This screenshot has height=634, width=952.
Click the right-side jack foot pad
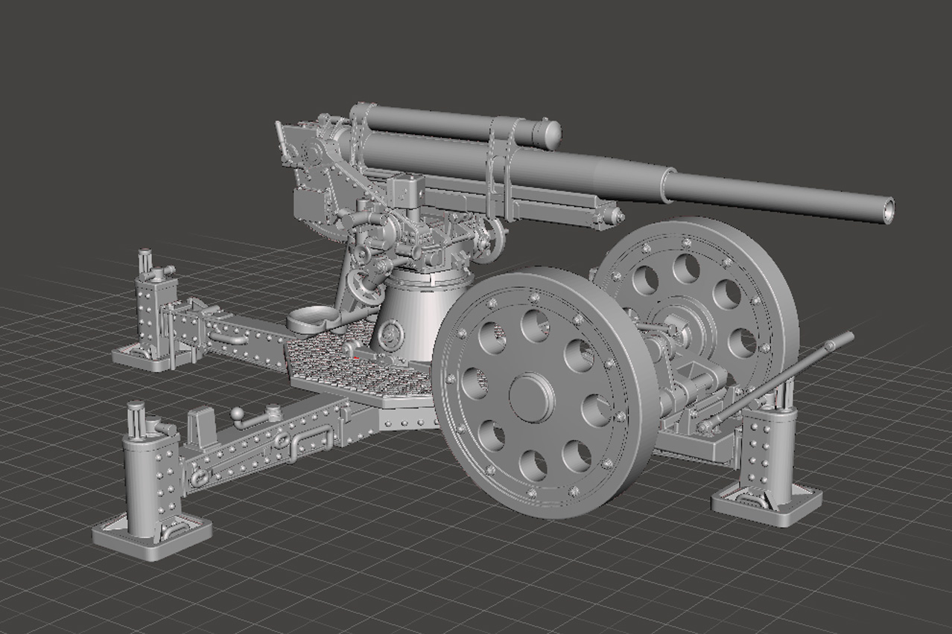pos(767,503)
